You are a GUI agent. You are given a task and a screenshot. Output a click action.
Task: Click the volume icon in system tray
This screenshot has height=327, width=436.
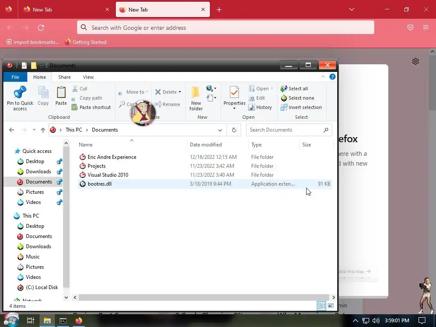point(376,321)
